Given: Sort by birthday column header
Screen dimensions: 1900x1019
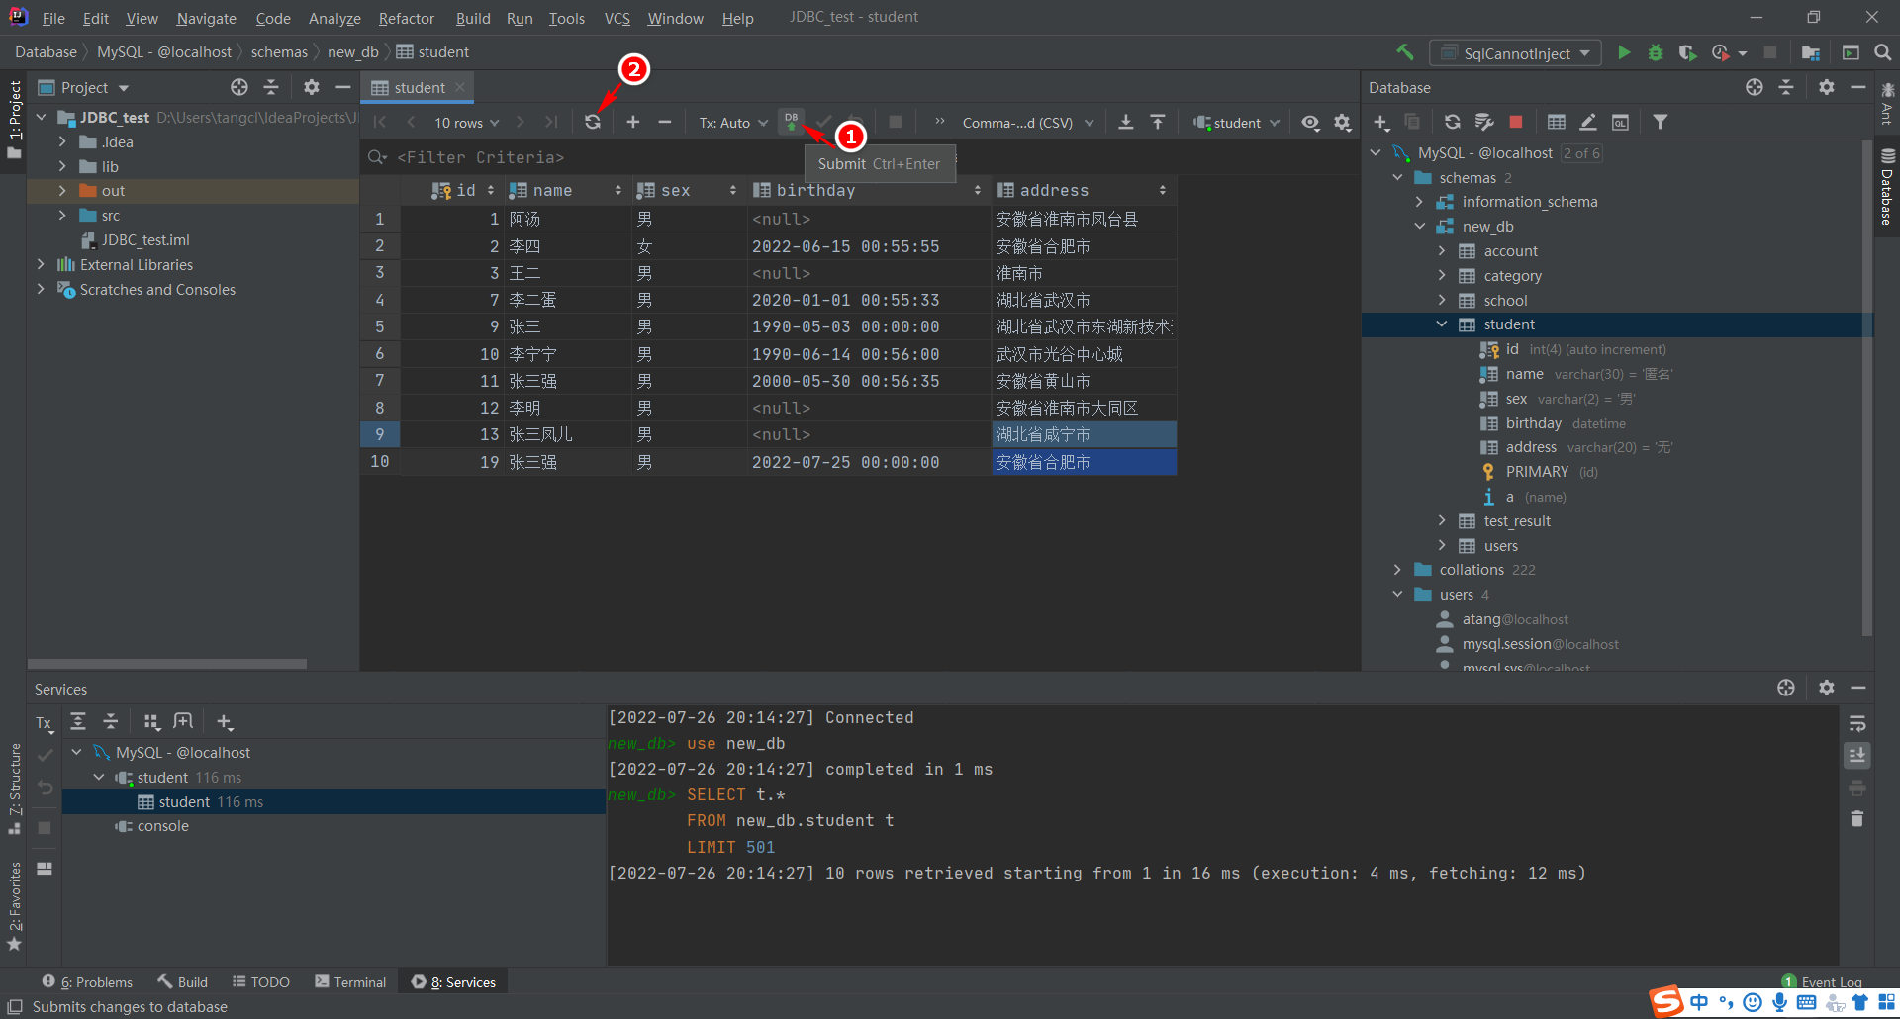Looking at the screenshot, I should 866,190.
